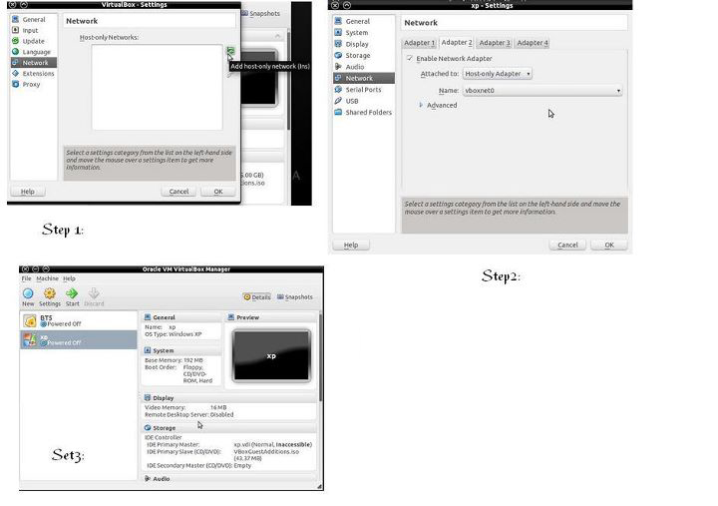Select General in VirtualBox Settings sidebar
Screen dimensions: 718x506
tap(34, 19)
